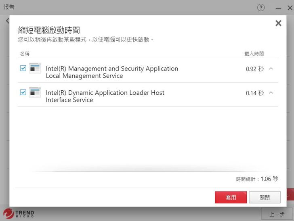The image size is (294, 221).
Task: Click the help question mark icon
Action: pos(261,8)
